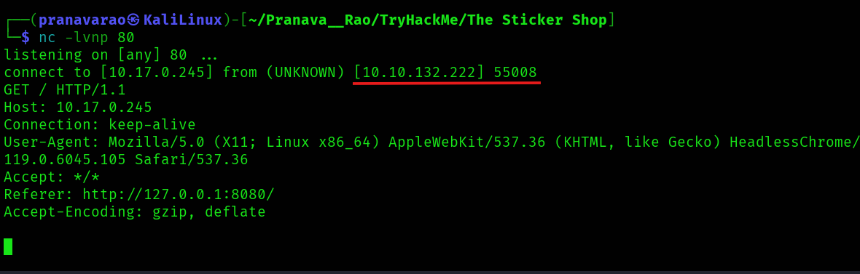Click the Kali logo symbol in prompt
The width and height of the screenshot is (860, 274).
point(134,21)
